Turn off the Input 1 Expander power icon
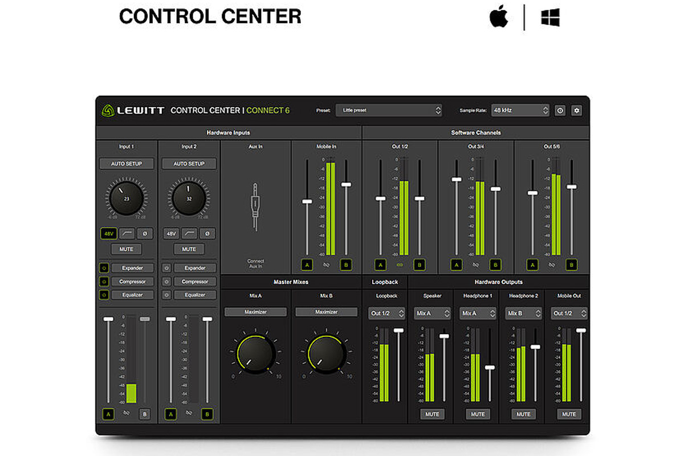The height and width of the screenshot is (456, 684). tap(104, 268)
